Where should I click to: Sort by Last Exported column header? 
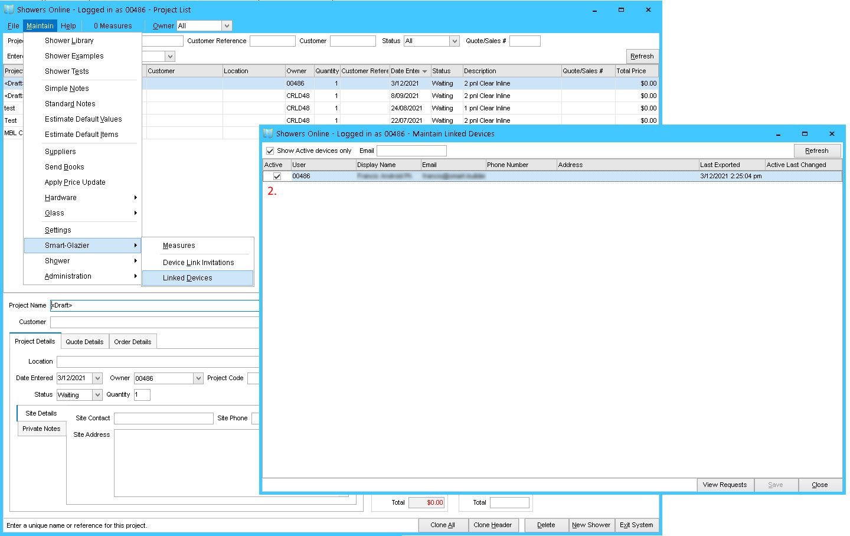tap(731, 165)
